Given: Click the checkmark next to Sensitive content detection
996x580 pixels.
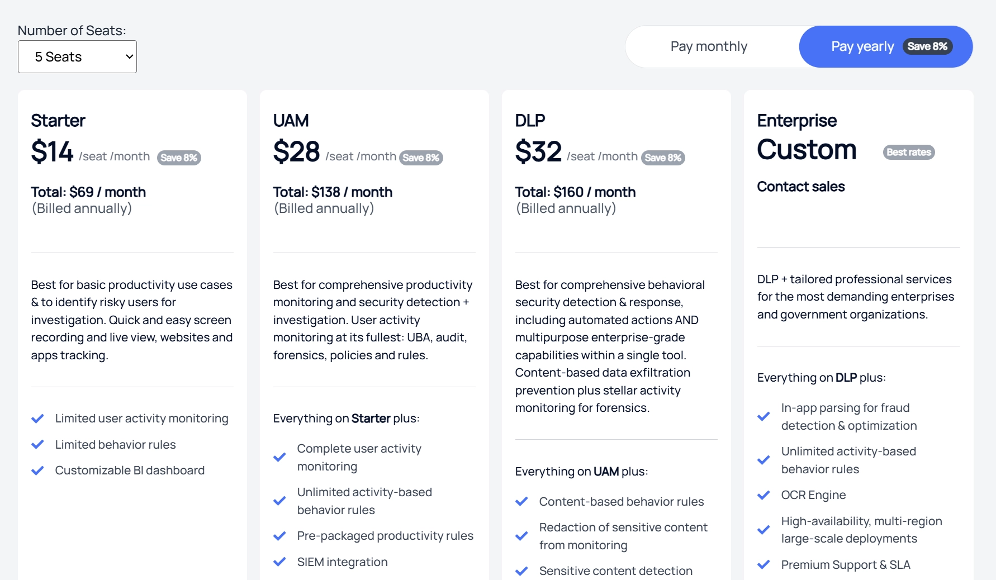Looking at the screenshot, I should tap(522, 571).
